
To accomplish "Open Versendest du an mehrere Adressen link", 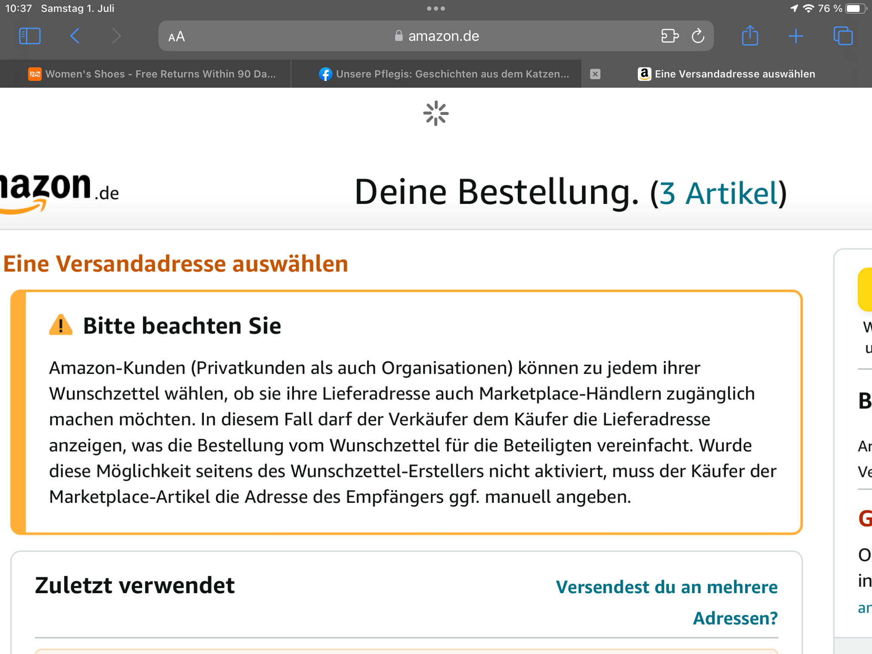I will 667,602.
